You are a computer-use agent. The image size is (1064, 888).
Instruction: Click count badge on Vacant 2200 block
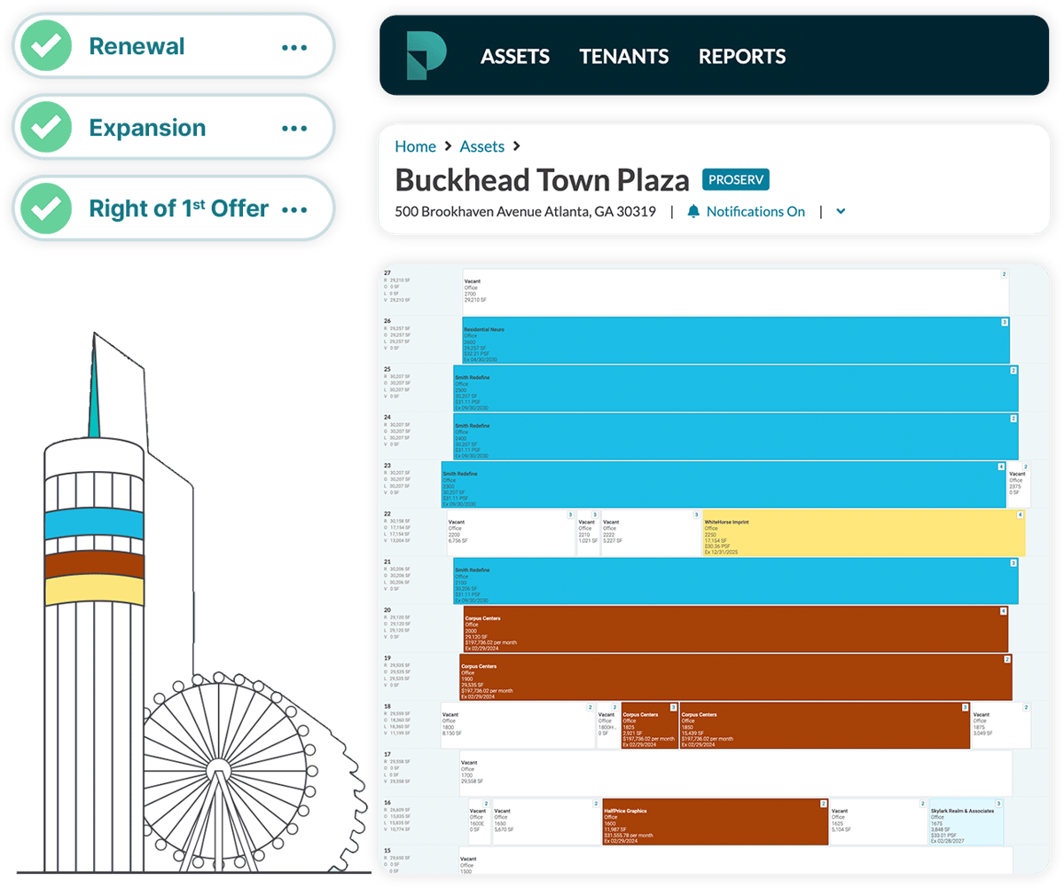point(571,515)
